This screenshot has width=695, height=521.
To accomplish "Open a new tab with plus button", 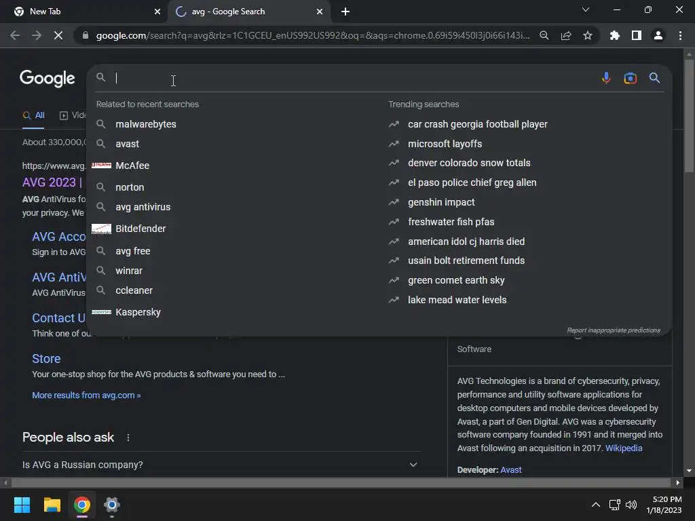I will [x=345, y=12].
